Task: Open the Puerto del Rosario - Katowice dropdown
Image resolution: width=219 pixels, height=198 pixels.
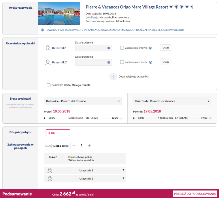Action: pos(172,101)
